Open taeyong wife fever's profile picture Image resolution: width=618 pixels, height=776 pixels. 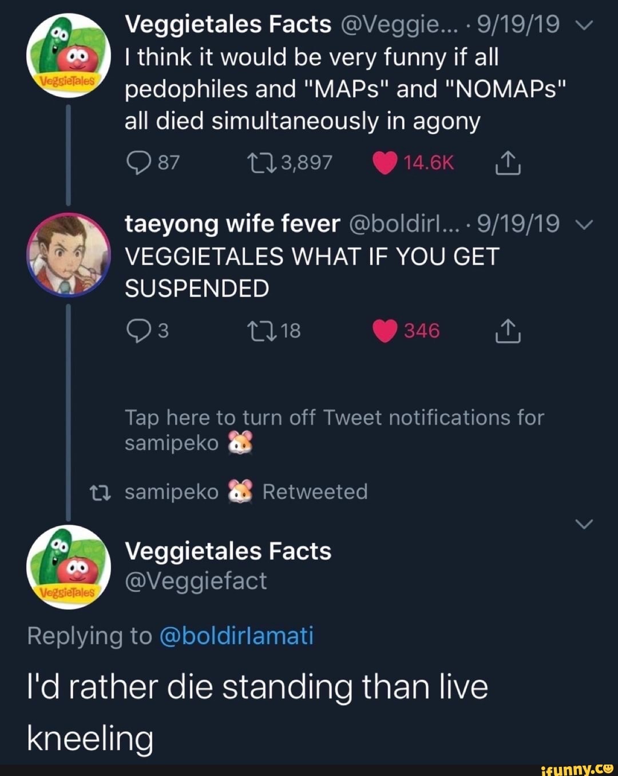click(68, 255)
